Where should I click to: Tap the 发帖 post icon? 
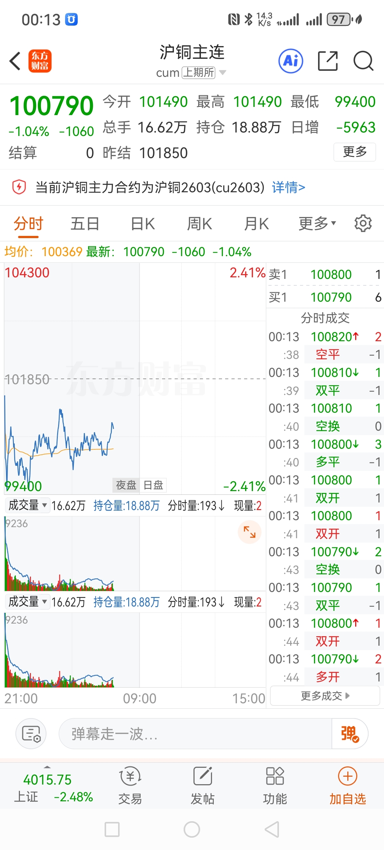pyautogui.click(x=202, y=785)
